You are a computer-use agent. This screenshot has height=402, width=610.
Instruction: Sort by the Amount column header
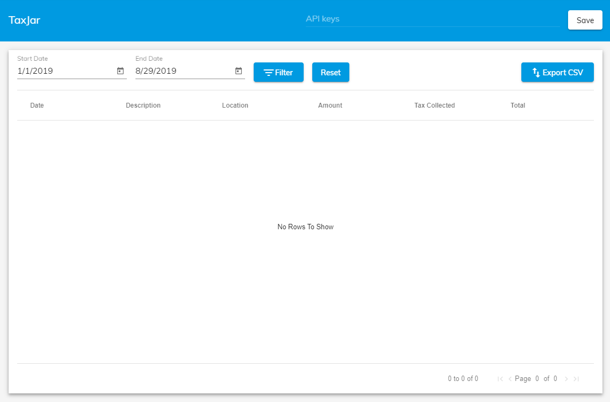331,105
